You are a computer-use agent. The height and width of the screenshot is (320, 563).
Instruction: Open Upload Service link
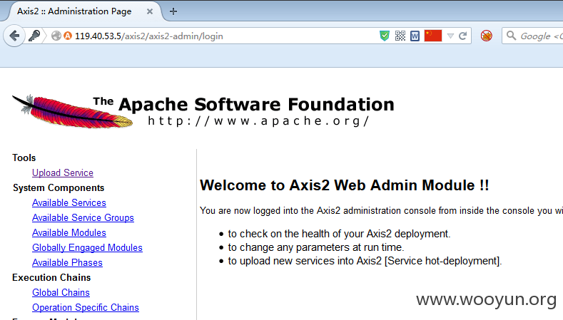[x=63, y=173]
